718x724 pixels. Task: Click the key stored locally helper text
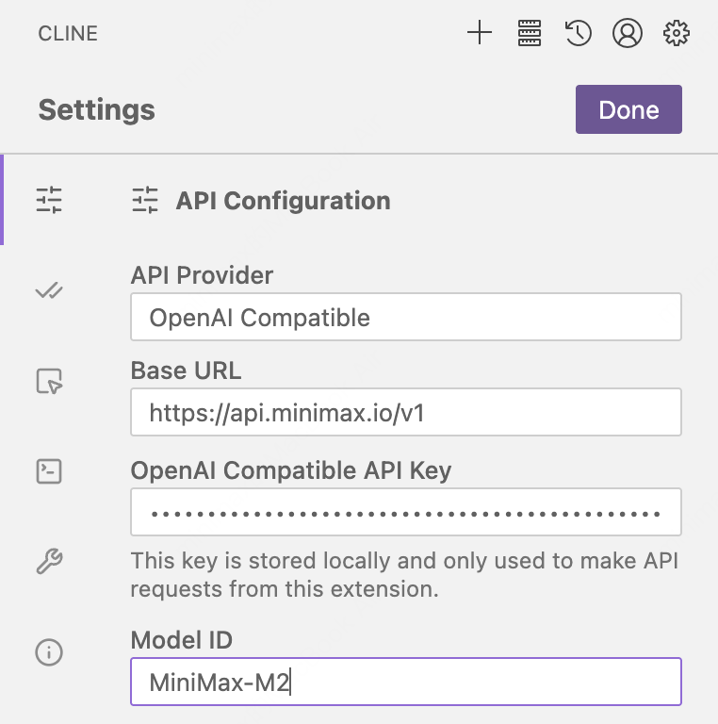point(404,576)
